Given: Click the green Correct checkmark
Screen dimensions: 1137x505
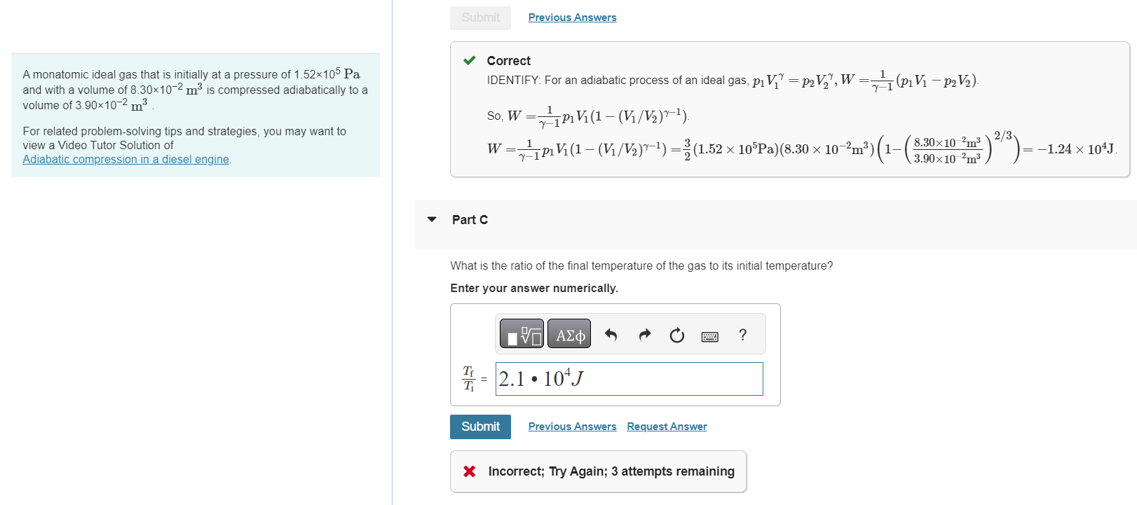Looking at the screenshot, I should [470, 60].
